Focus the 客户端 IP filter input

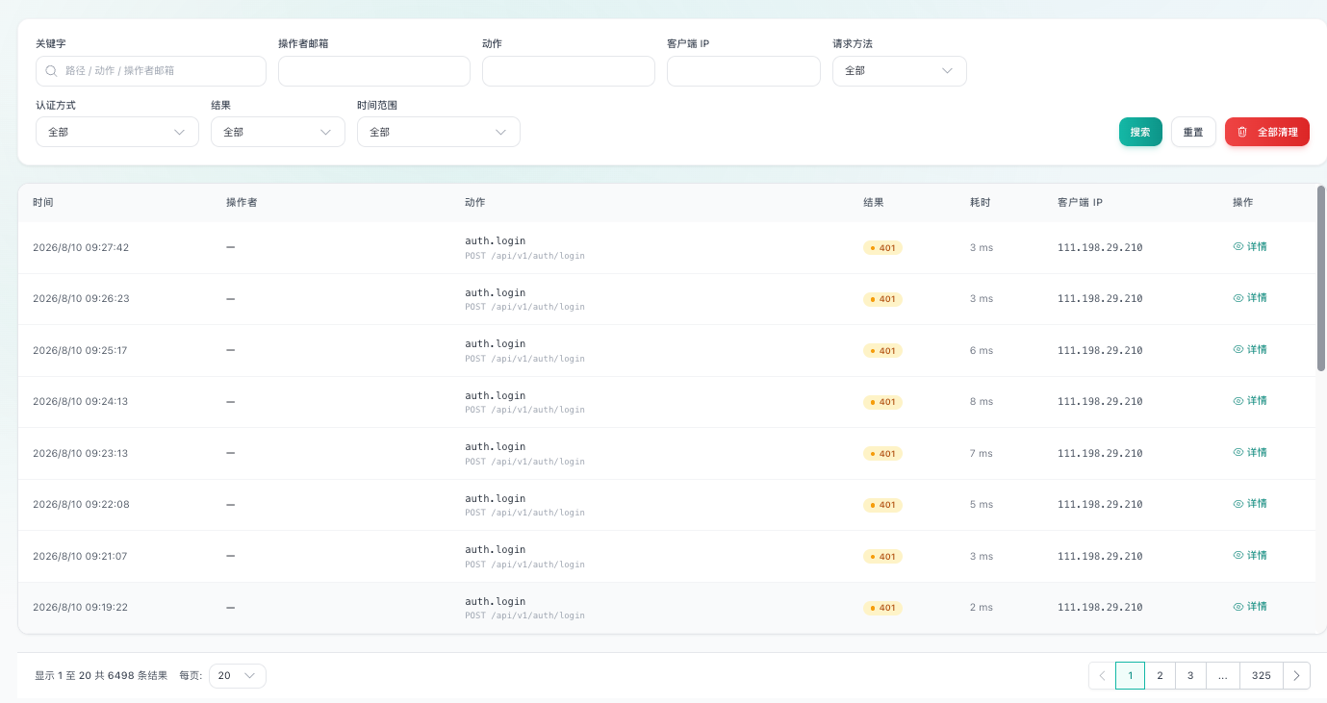pos(744,71)
